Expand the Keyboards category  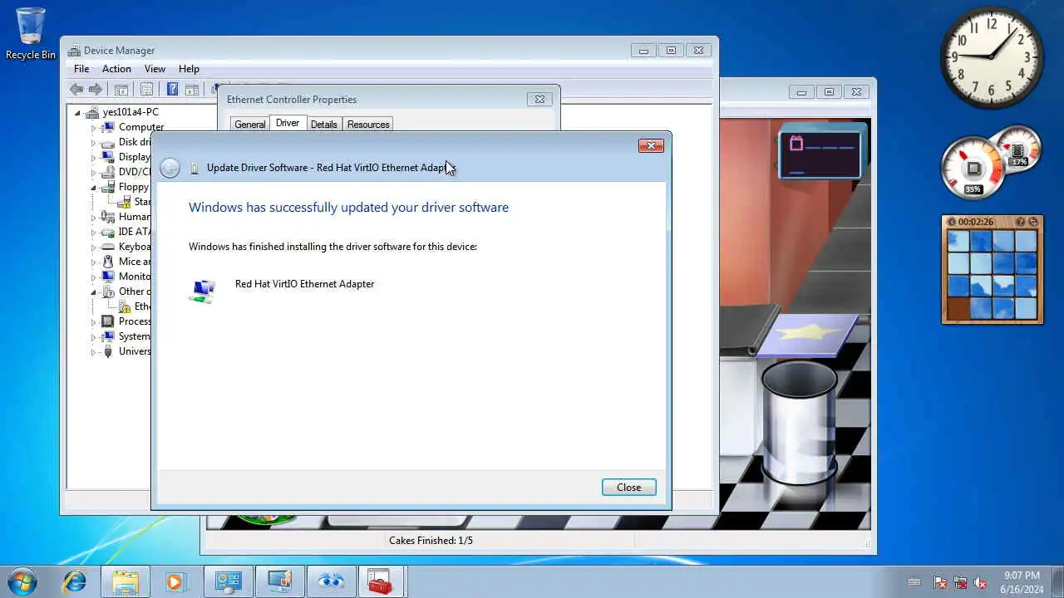tap(93, 248)
